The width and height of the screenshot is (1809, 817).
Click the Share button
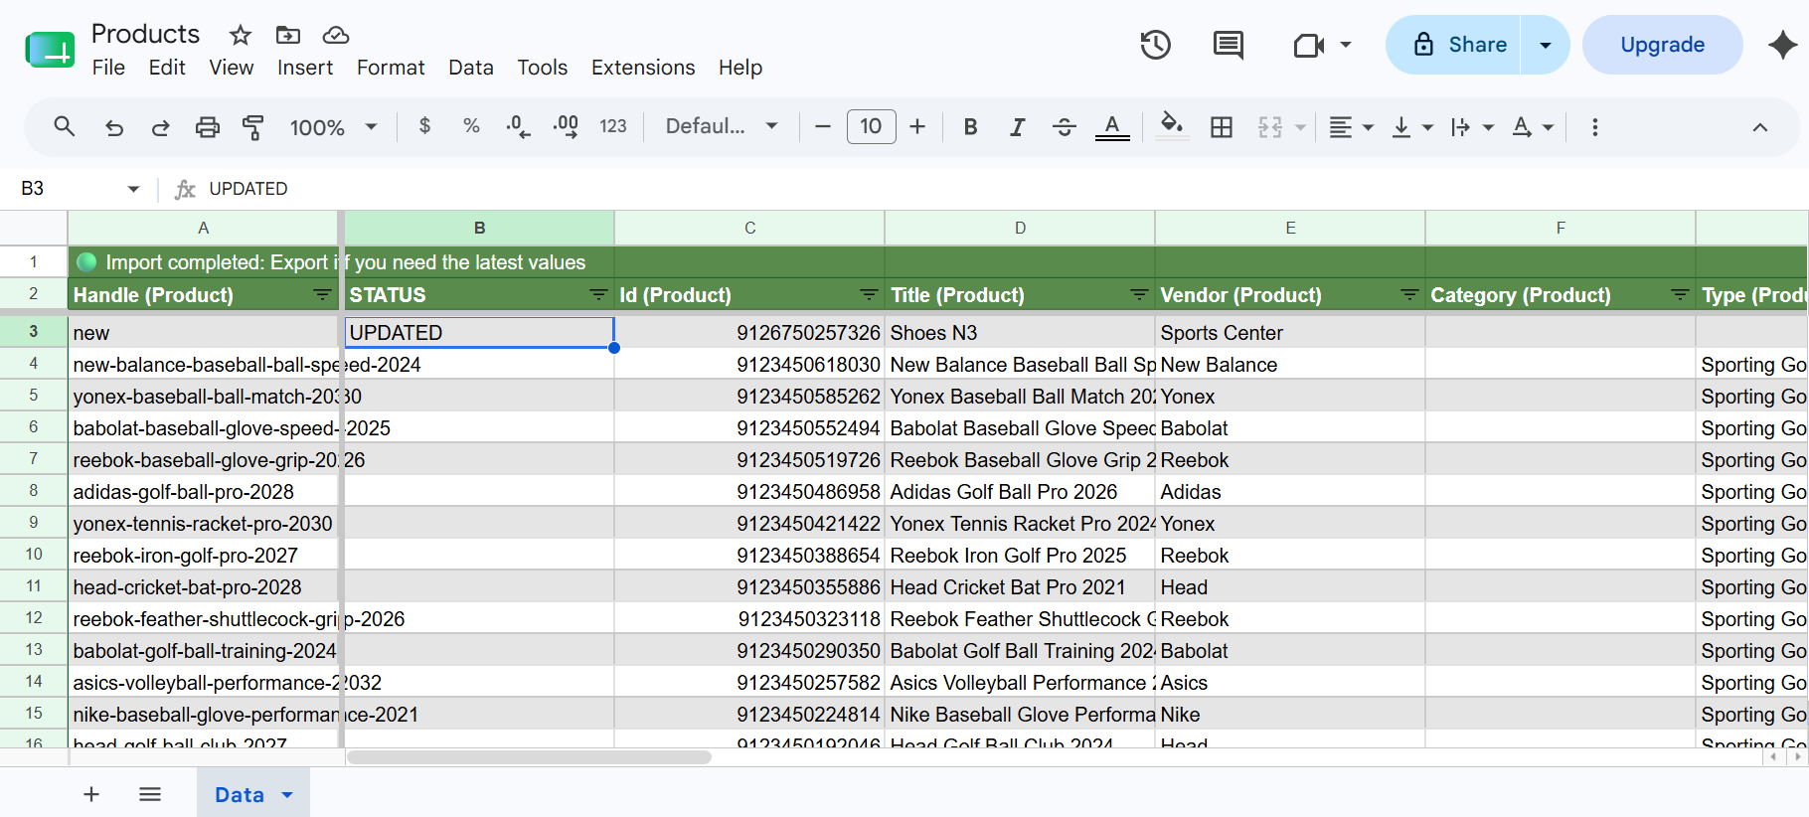[x=1453, y=45]
